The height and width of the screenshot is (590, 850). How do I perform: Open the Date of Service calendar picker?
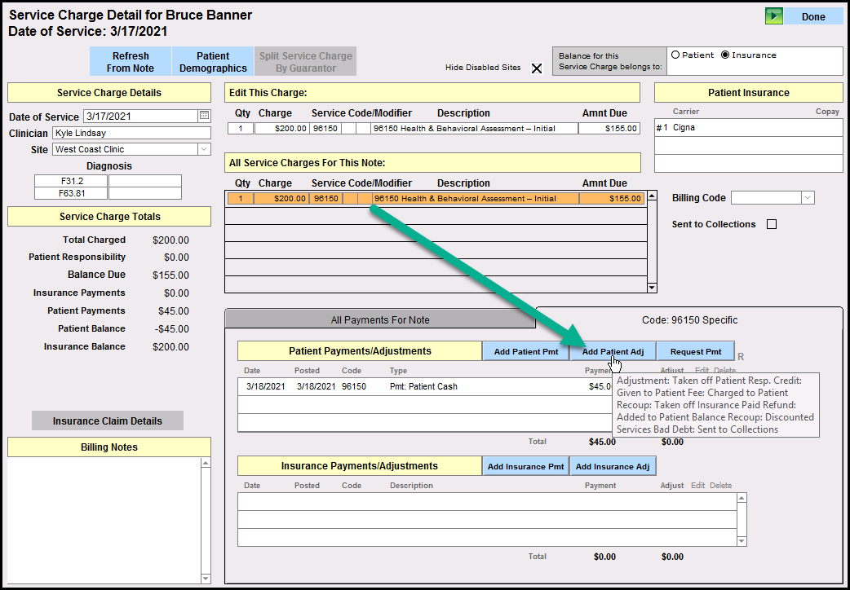pyautogui.click(x=204, y=116)
